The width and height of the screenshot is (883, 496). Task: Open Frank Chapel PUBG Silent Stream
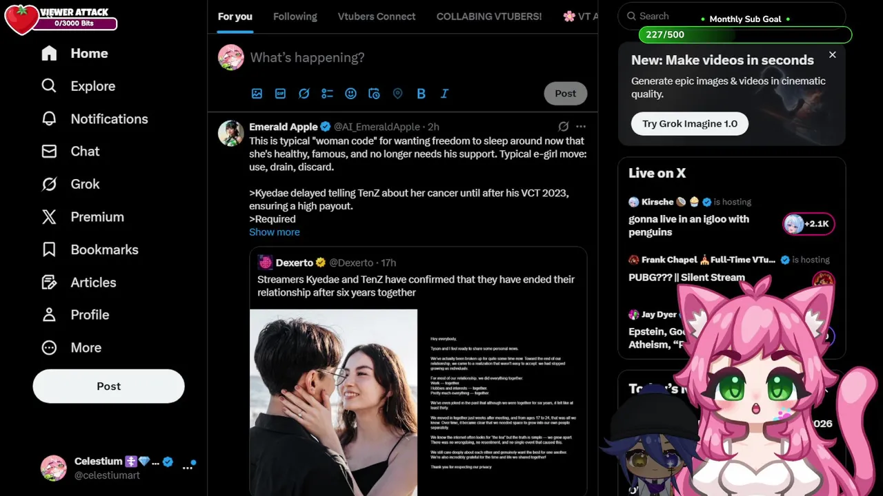(x=686, y=278)
